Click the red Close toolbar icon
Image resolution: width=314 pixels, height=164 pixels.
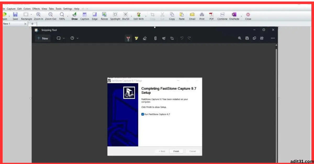(x=248, y=15)
